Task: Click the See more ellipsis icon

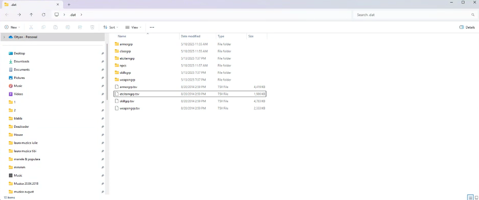Action: coord(152,27)
